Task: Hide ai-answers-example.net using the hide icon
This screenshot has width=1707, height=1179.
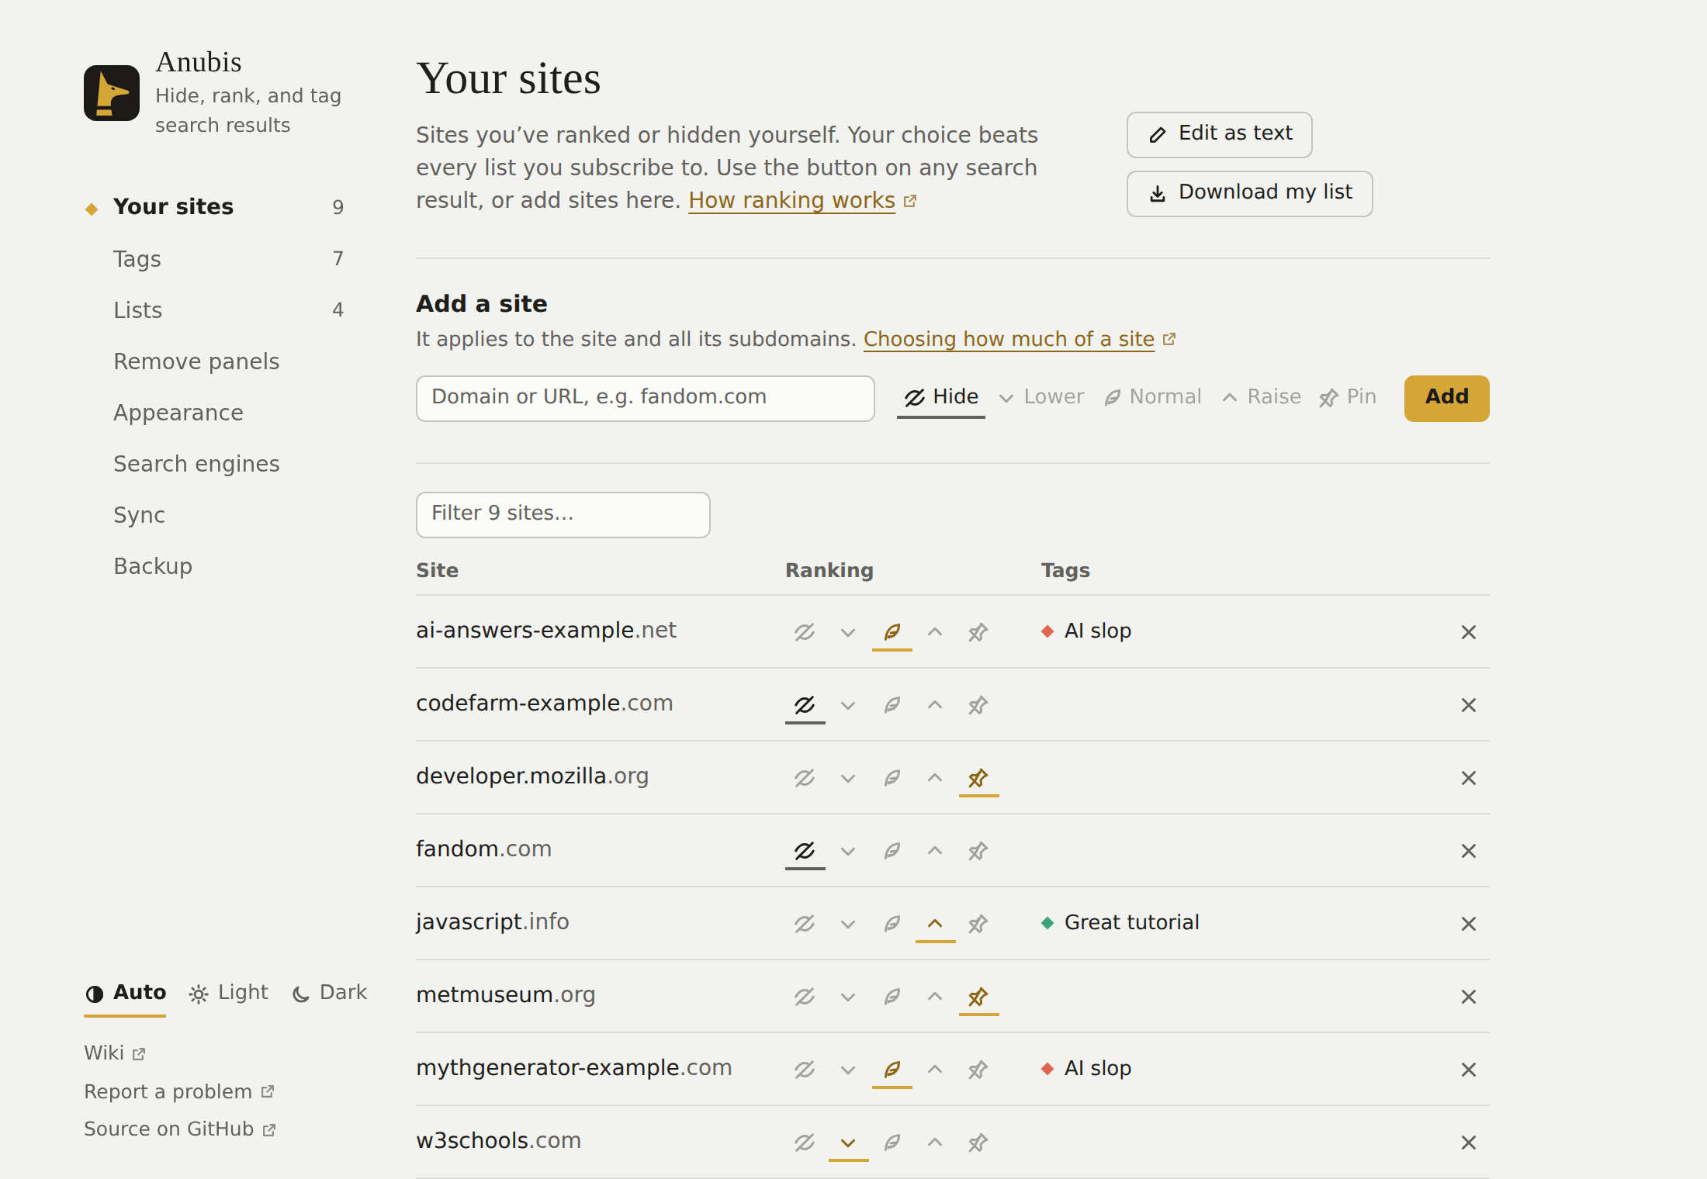Action: 805,632
